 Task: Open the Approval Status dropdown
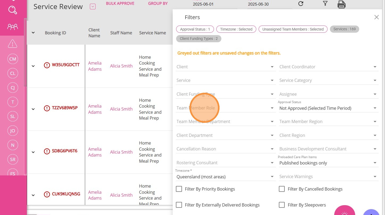coord(328,108)
